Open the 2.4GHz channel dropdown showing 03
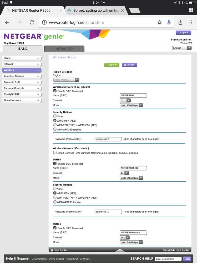Image resolution: width=197 pixels, height=263 pixels. pos(125,100)
